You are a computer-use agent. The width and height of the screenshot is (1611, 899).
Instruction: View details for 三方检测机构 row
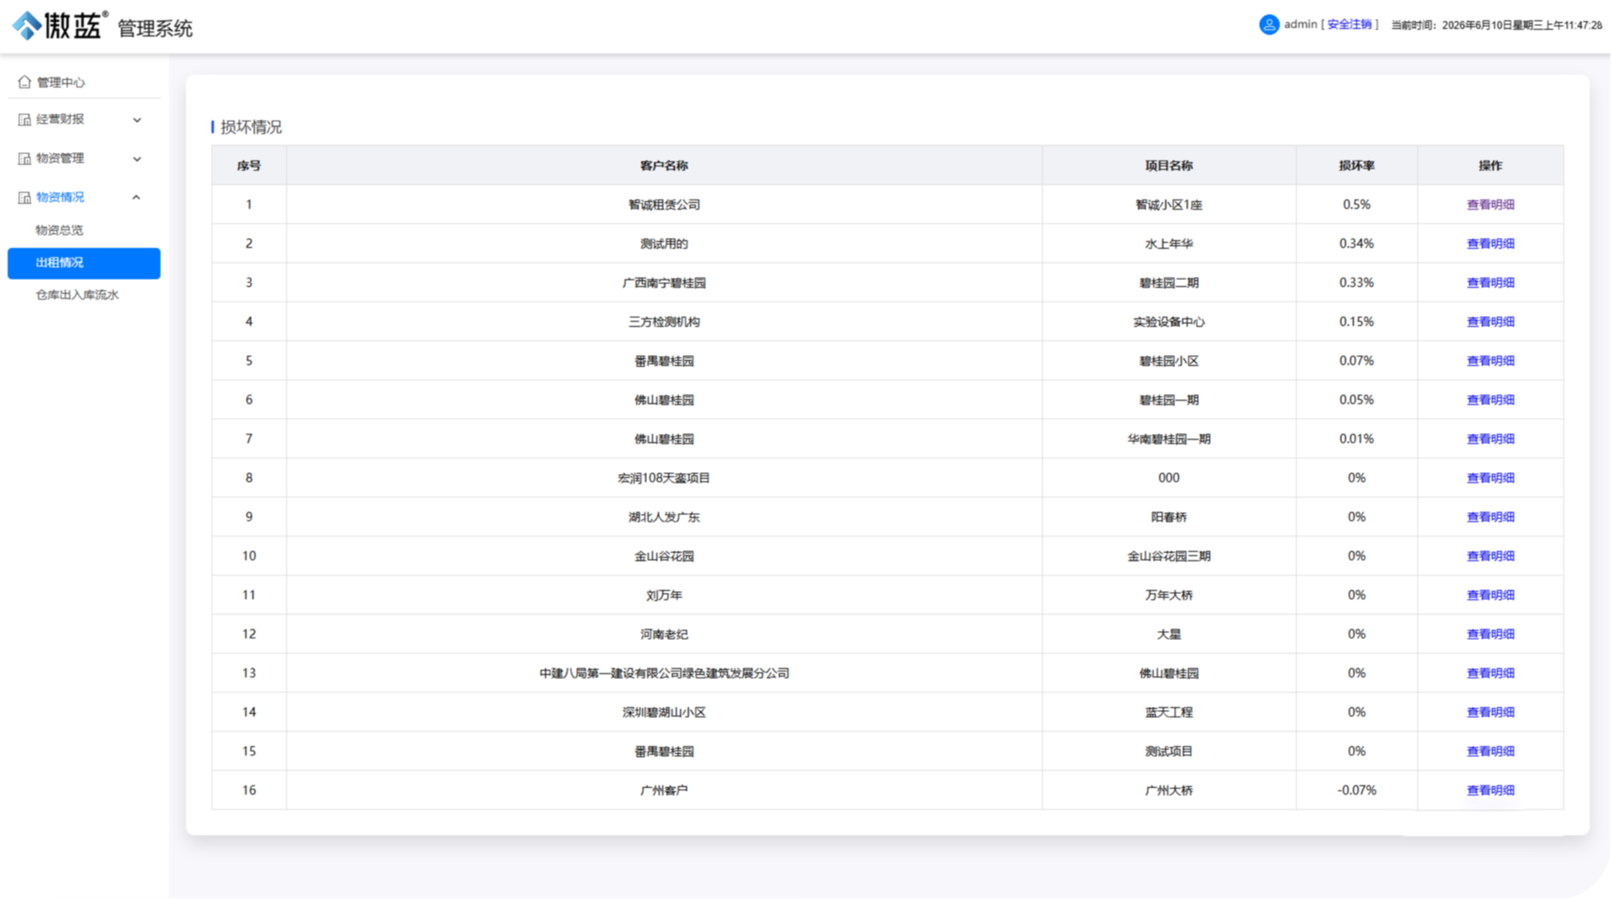pyautogui.click(x=1490, y=322)
